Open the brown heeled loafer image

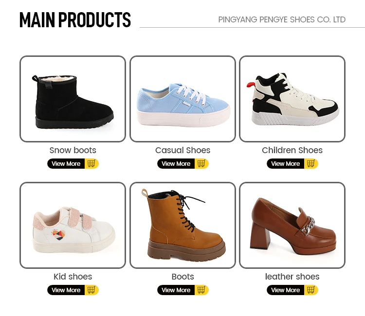point(292,226)
